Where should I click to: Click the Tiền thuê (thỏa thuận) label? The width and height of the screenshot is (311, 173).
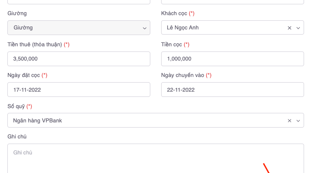pos(36,45)
